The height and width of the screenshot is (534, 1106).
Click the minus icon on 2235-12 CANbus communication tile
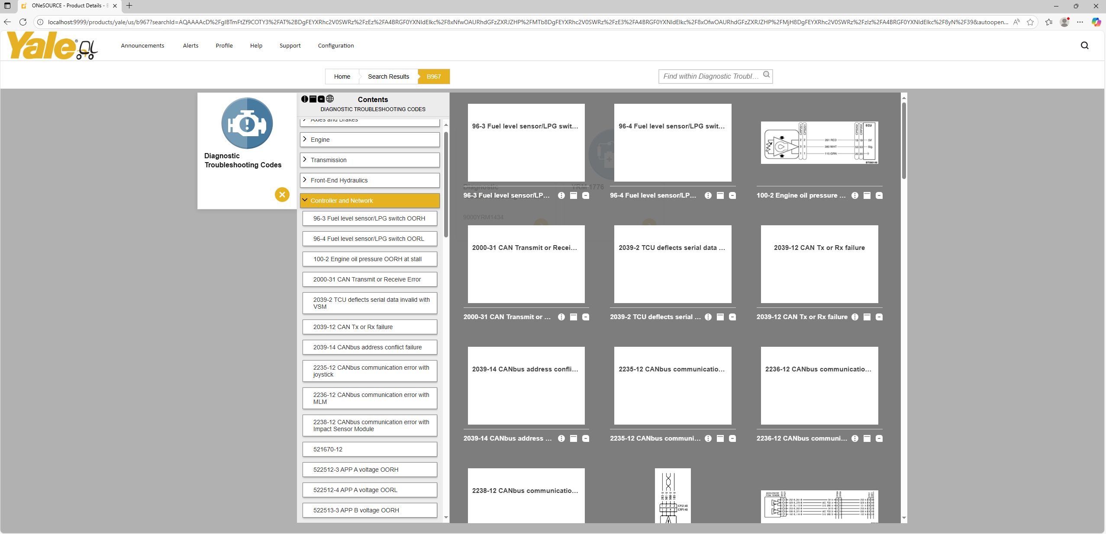tap(732, 438)
